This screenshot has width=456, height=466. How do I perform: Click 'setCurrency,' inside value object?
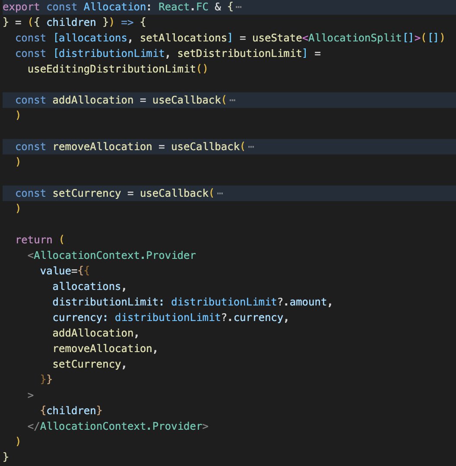89,364
